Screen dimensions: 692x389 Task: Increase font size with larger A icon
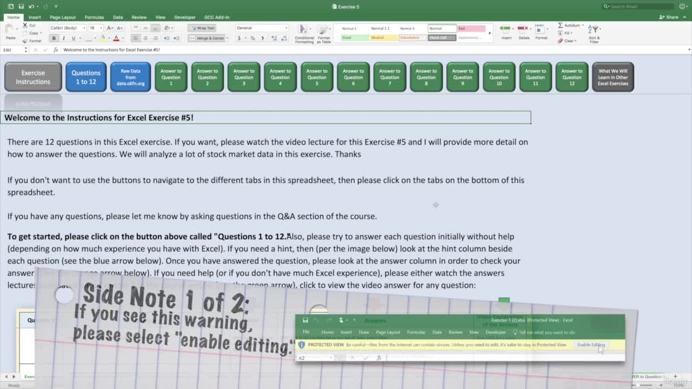click(x=109, y=28)
